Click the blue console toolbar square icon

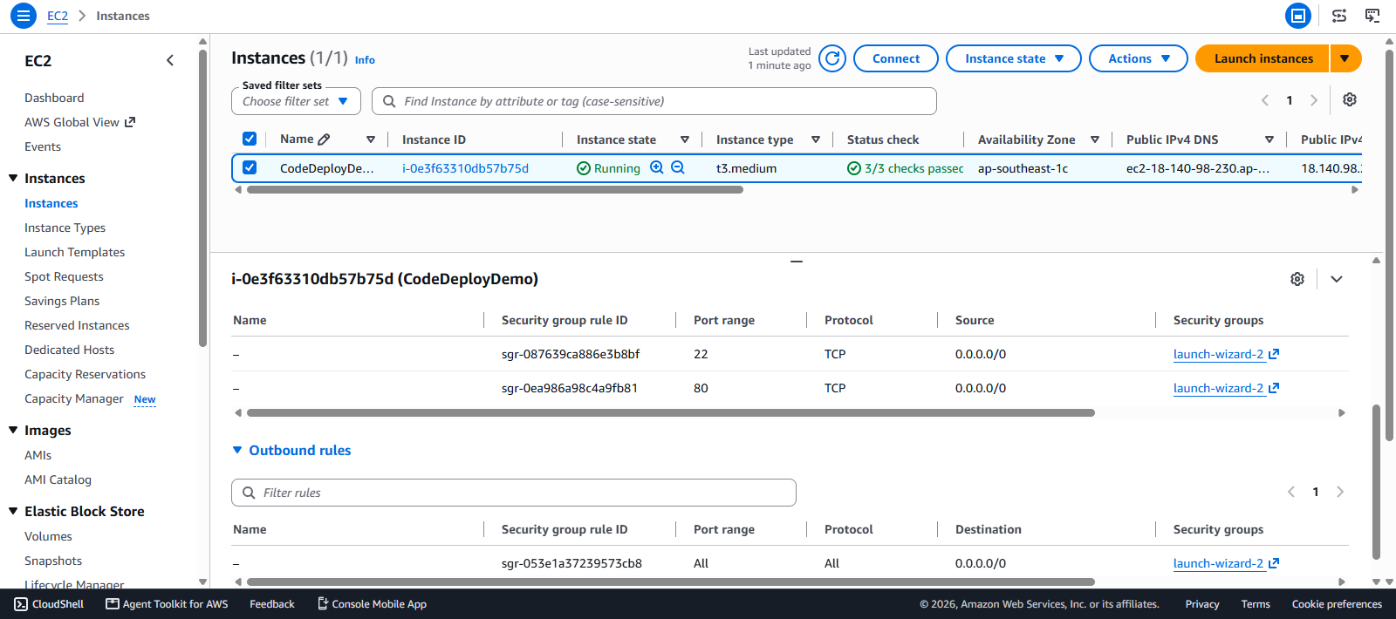click(1298, 16)
